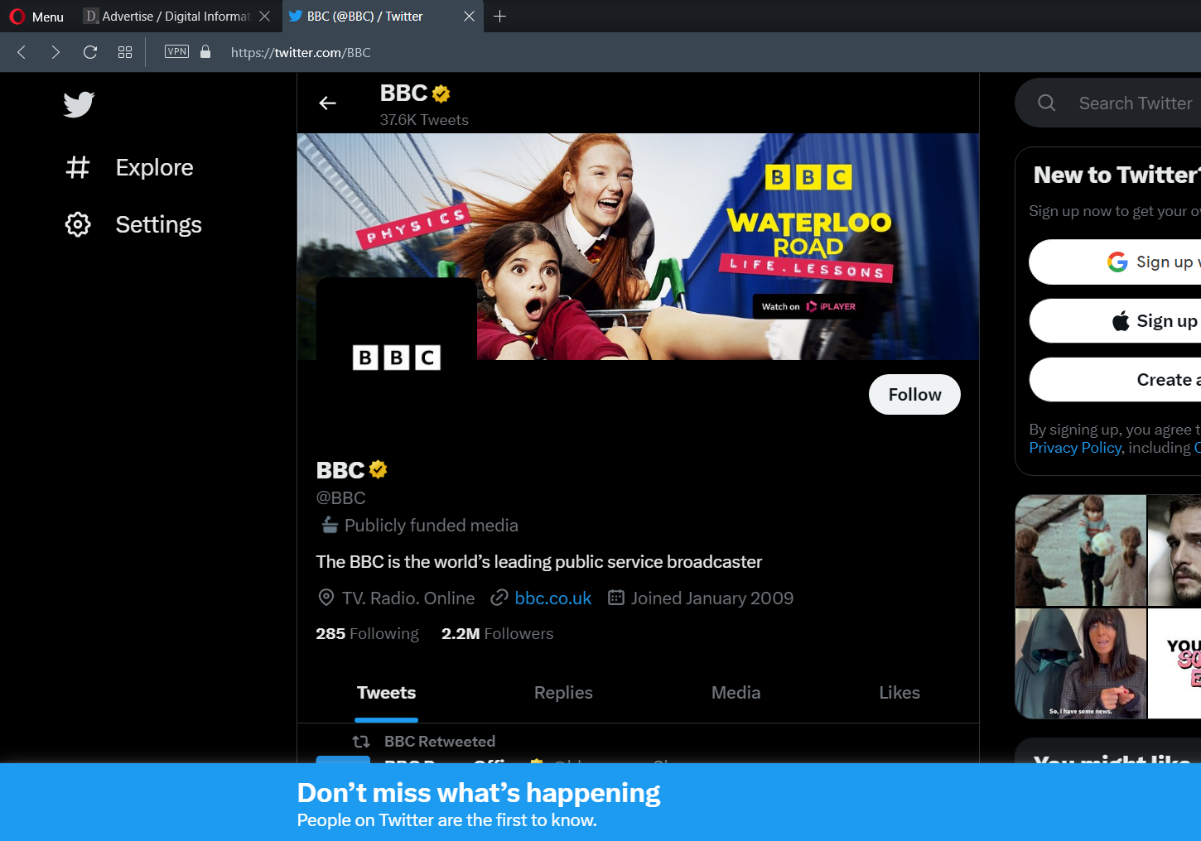Open the BBC Waterloo Road banner image
This screenshot has height=841, width=1201.
(638, 246)
